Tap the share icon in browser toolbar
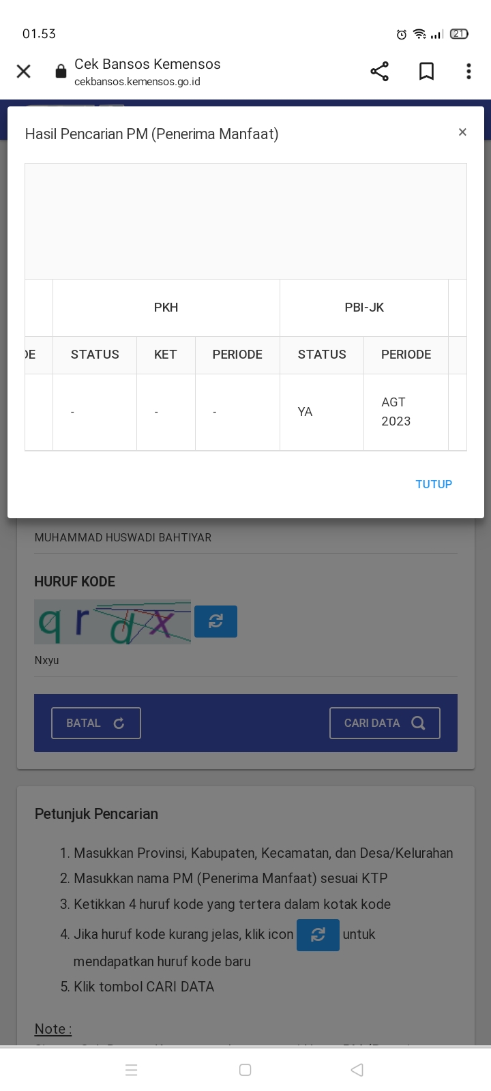The image size is (491, 1091). pos(379,72)
